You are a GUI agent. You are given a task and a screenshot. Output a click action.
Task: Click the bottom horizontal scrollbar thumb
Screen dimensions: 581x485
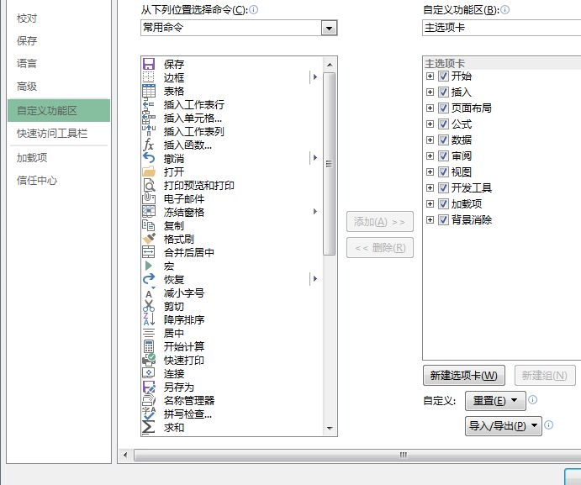(403, 455)
